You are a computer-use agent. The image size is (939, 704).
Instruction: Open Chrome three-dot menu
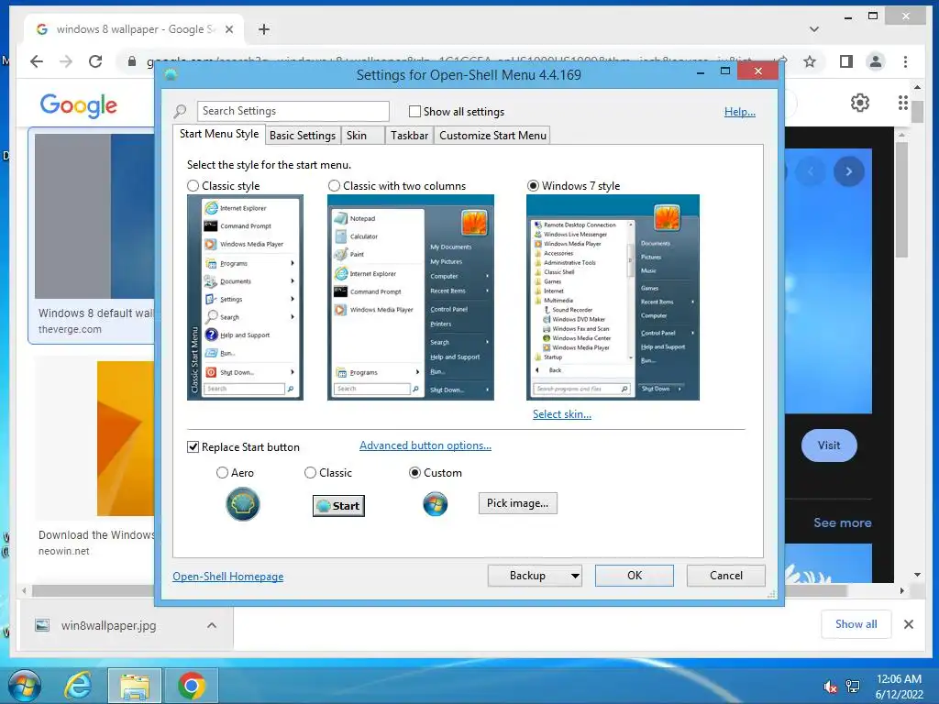[905, 61]
